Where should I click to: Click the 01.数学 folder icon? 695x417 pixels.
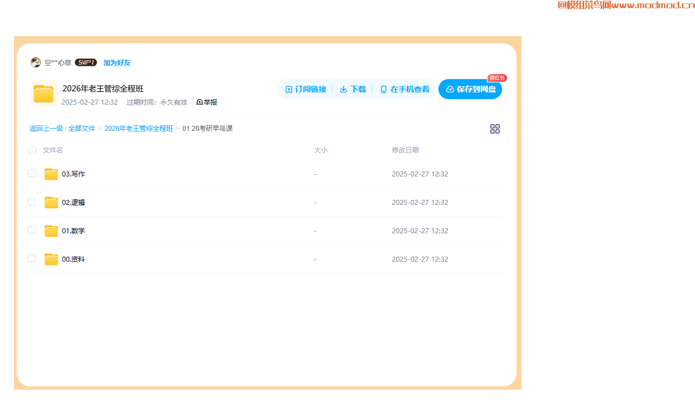click(51, 231)
